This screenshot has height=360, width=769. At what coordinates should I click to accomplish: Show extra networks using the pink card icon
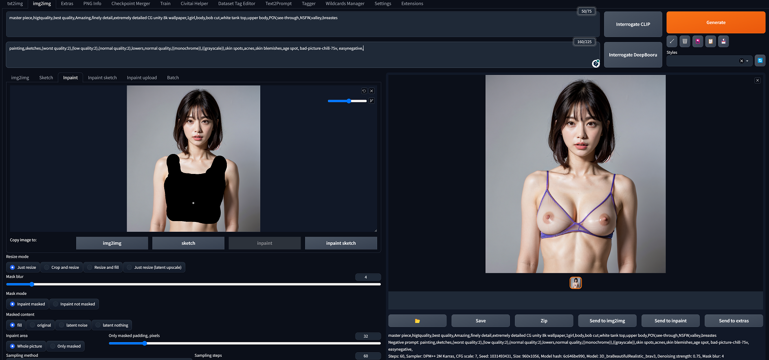(698, 41)
